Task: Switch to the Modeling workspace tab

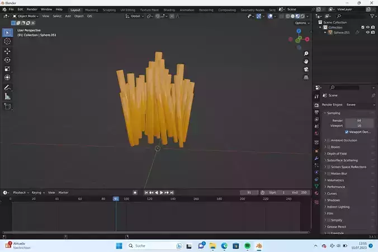Action: point(91,10)
